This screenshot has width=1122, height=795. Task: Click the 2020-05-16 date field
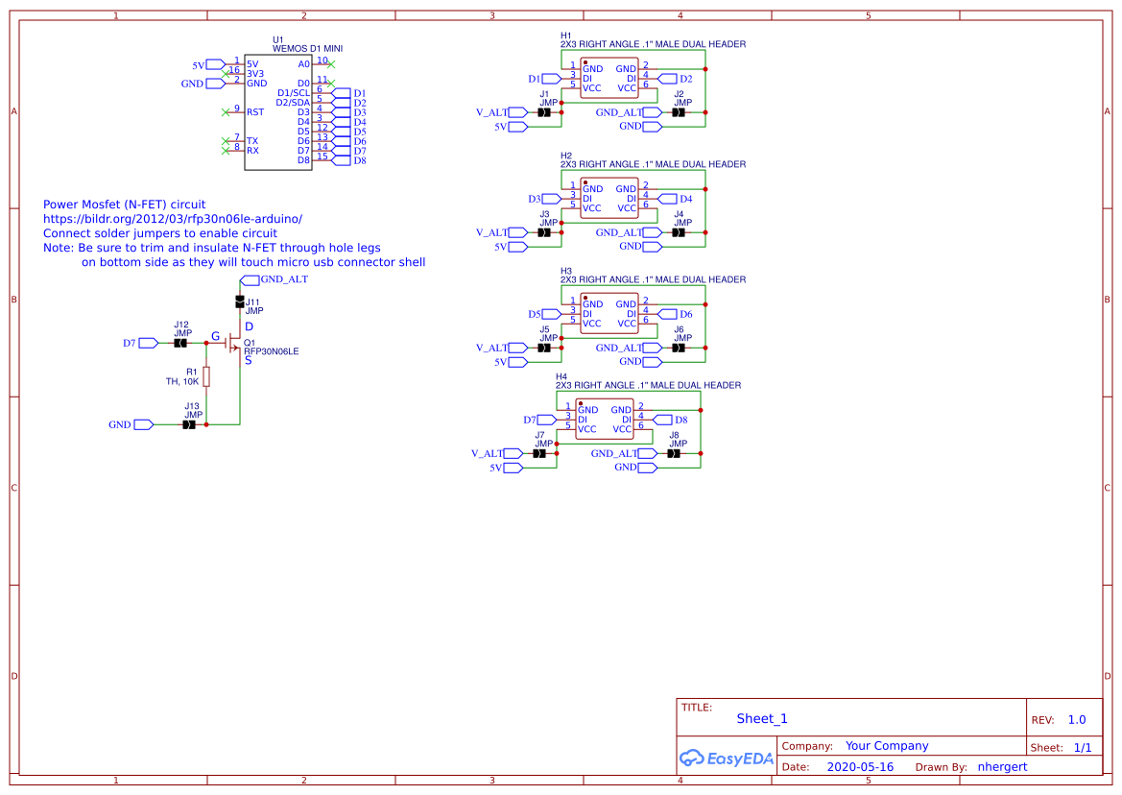pos(861,766)
